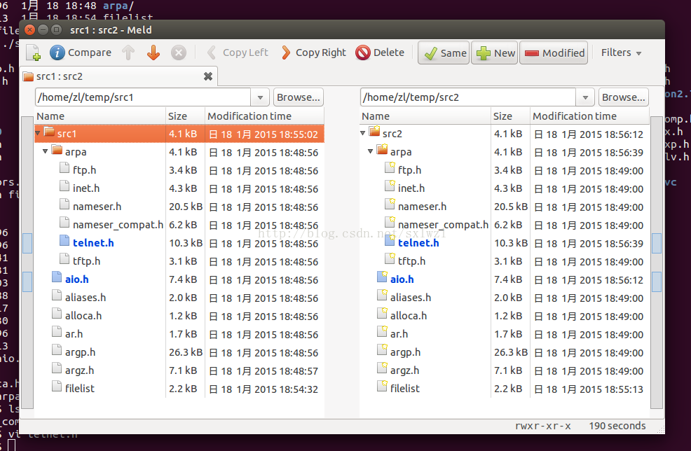This screenshot has height=451, width=691.
Task: Click the 10.3 kB size of left telnet.h
Action: (x=186, y=243)
